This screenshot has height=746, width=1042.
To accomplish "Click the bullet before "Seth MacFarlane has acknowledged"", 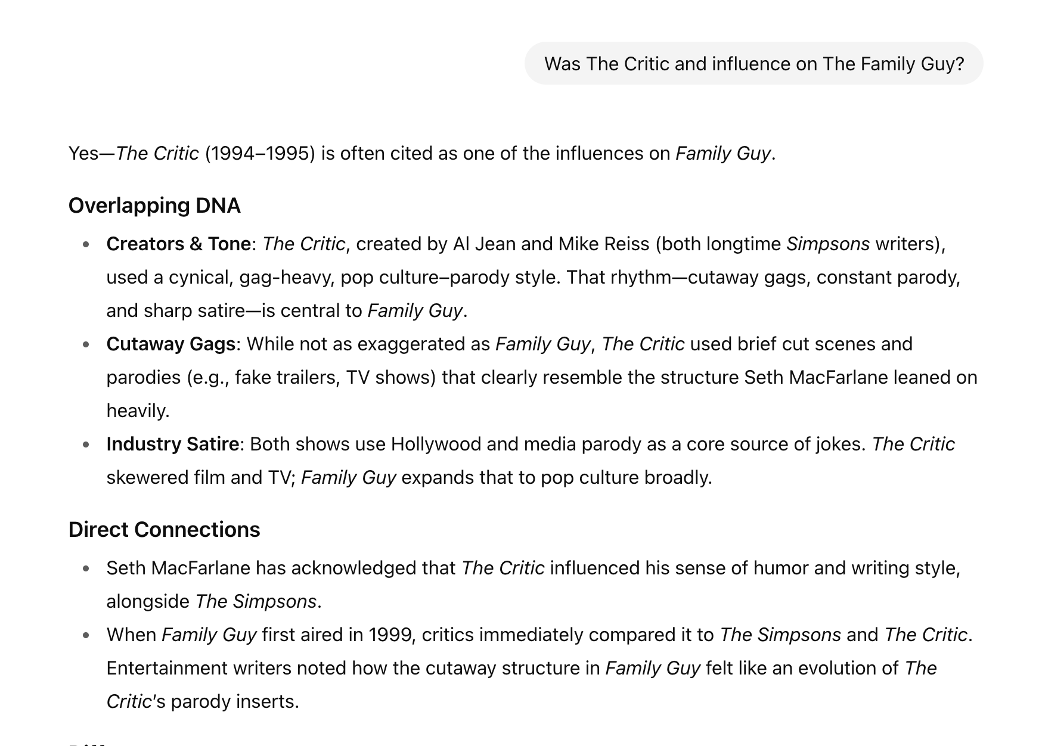I will 86,568.
